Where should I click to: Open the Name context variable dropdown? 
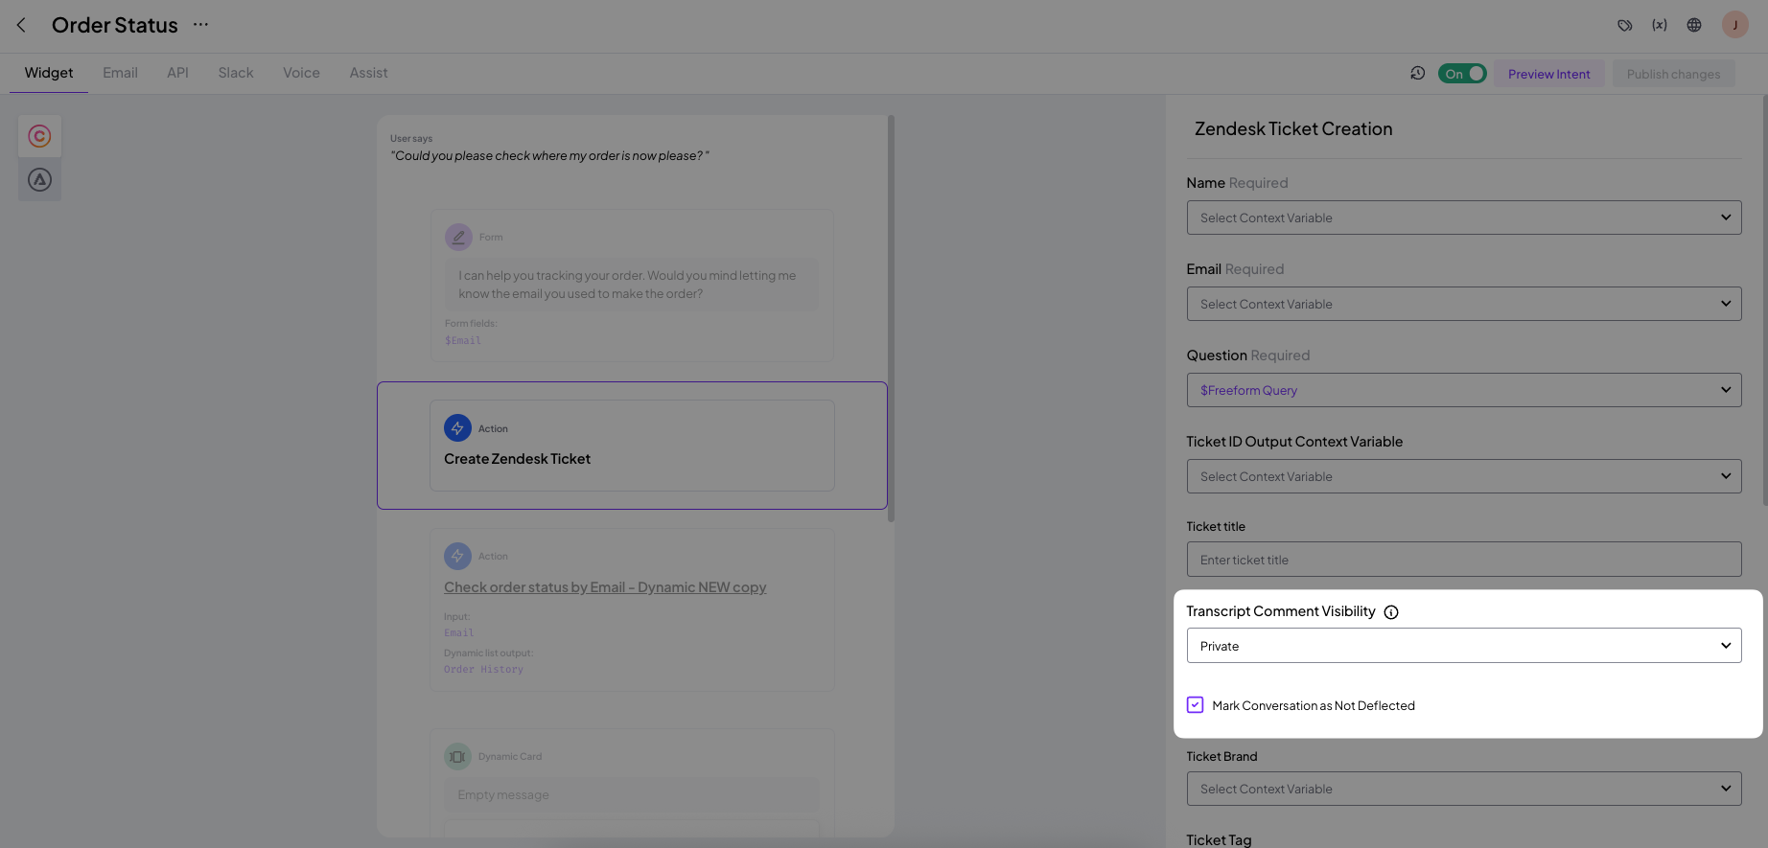(1464, 218)
